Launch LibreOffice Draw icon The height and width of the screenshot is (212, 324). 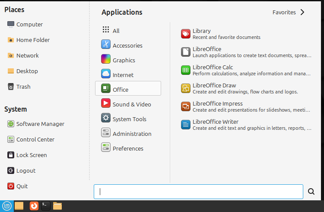186,88
